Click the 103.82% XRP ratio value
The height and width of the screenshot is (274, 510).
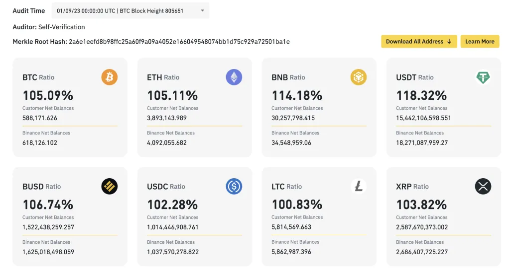tap(421, 205)
